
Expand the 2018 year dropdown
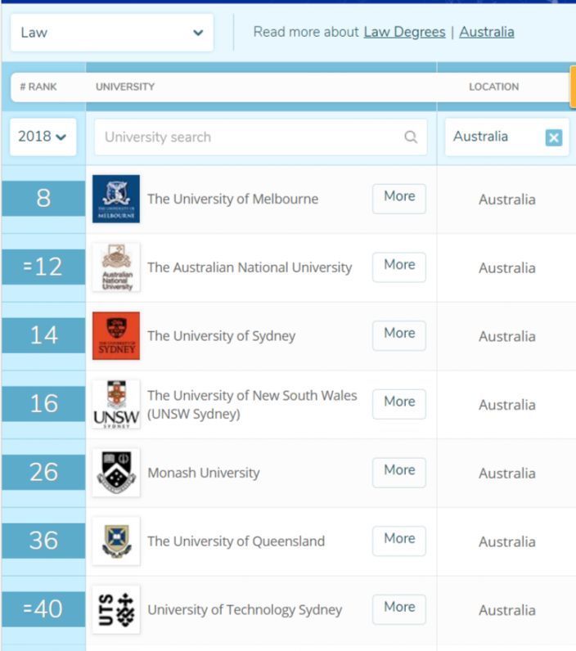pyautogui.click(x=43, y=137)
